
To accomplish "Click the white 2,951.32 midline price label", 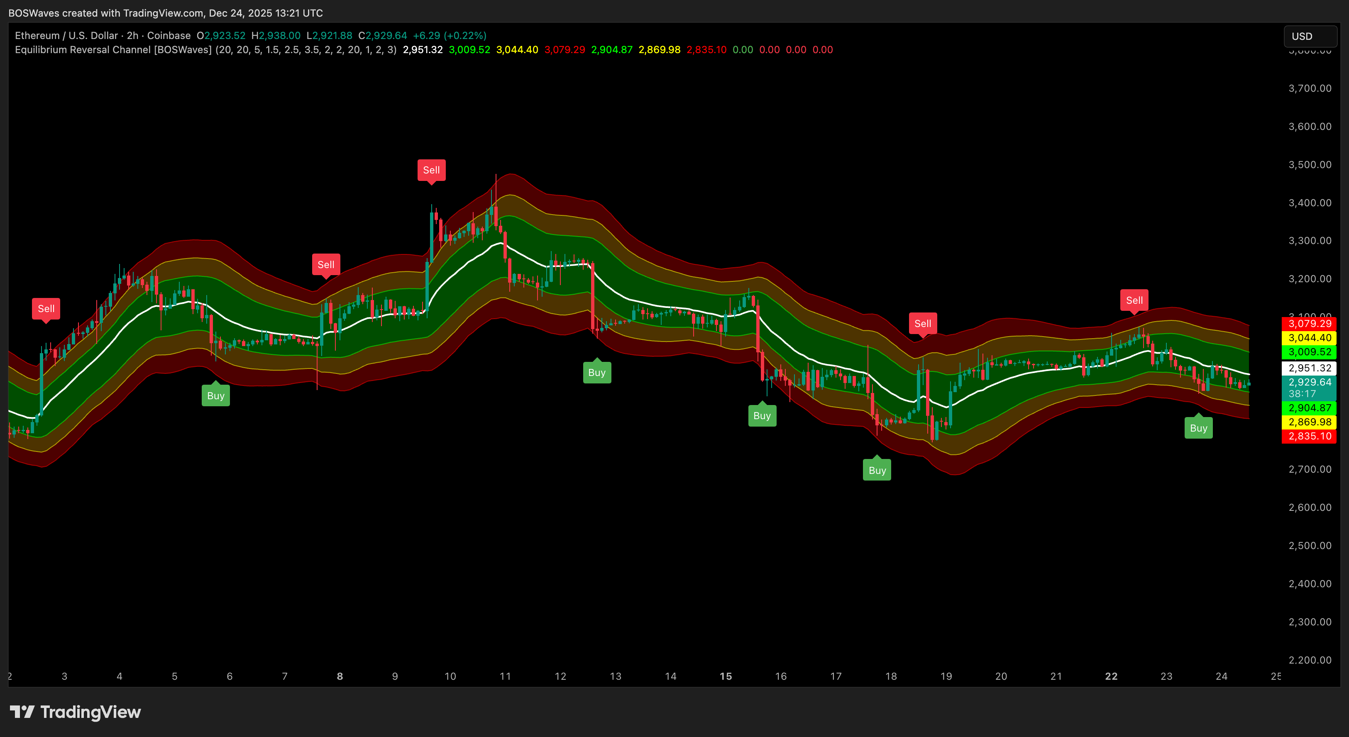I will pyautogui.click(x=1309, y=368).
